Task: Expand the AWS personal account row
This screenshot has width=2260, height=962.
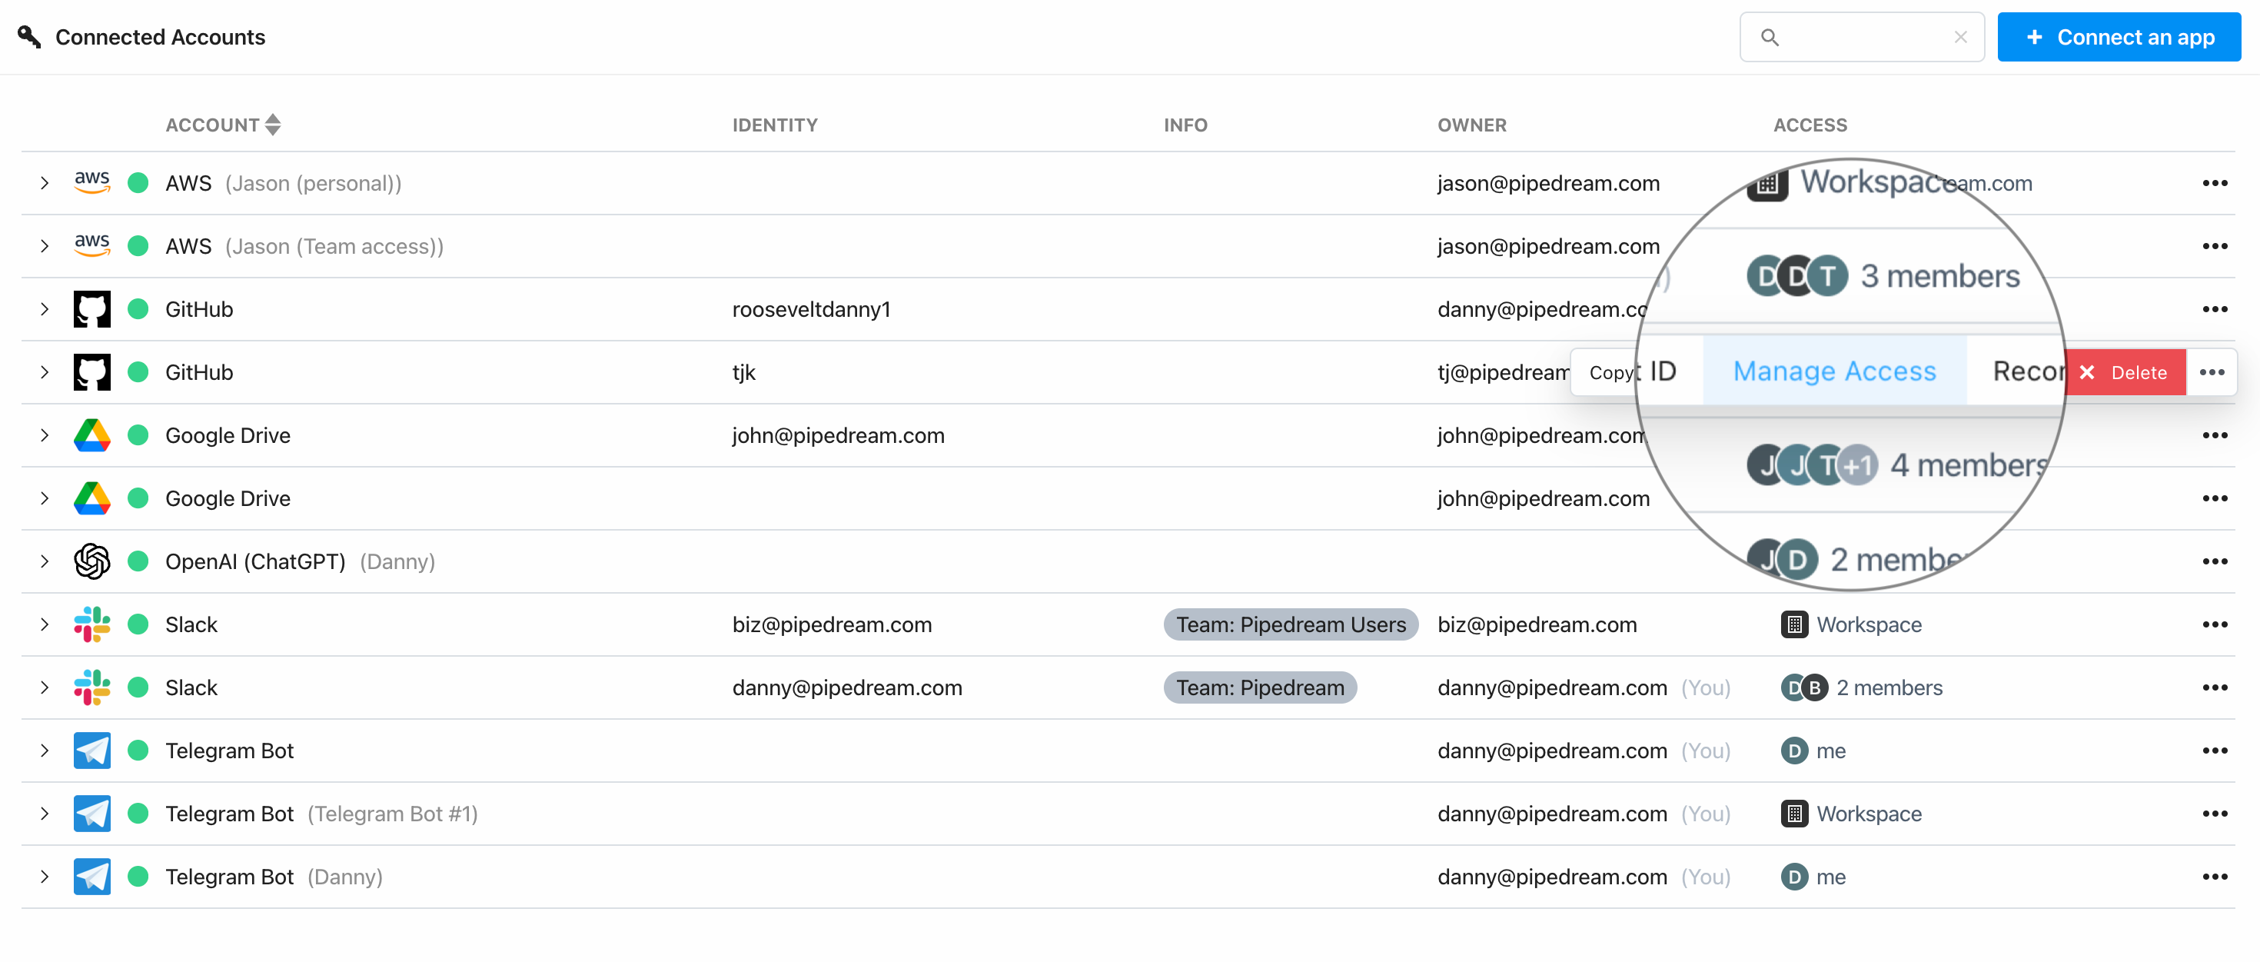Action: pyautogui.click(x=43, y=183)
